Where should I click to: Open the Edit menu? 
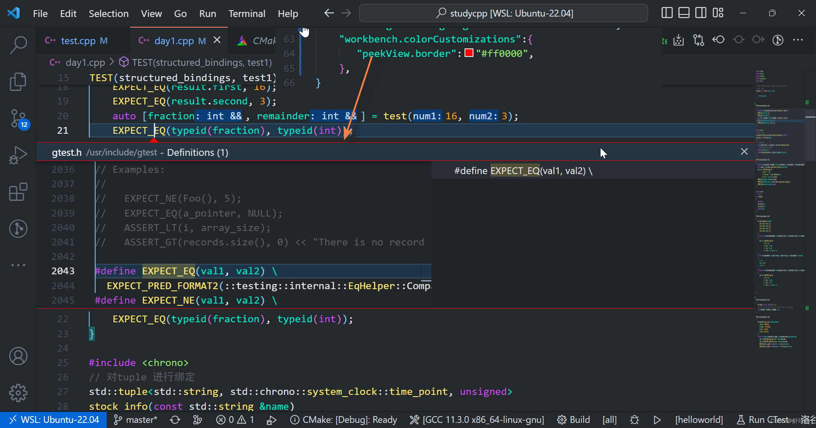[68, 14]
